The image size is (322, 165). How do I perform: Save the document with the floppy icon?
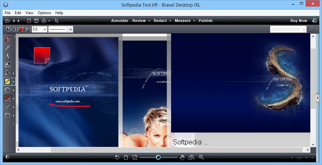[x=36, y=21]
